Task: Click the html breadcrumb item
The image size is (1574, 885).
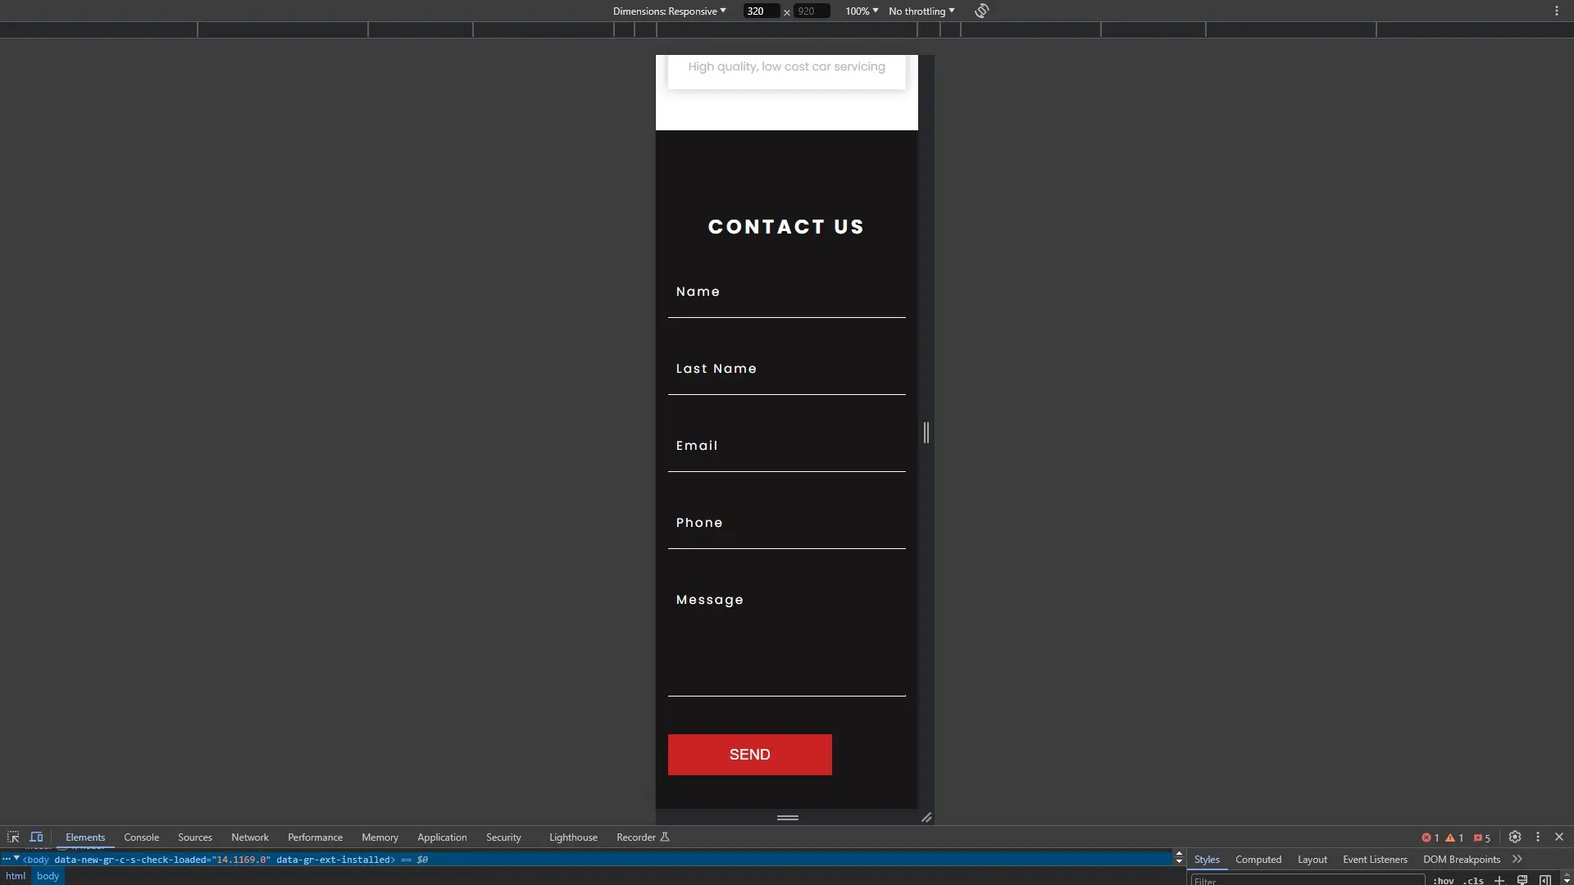Action: (x=16, y=876)
